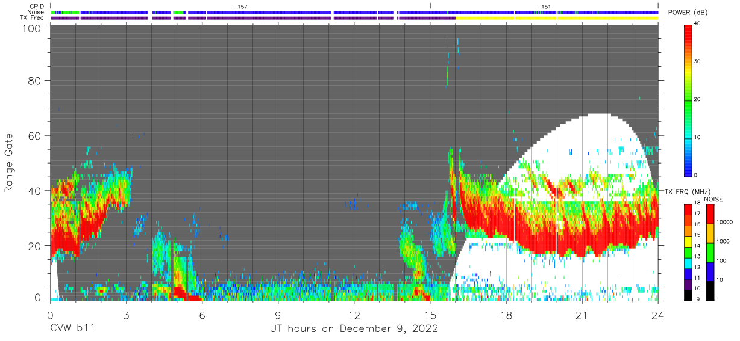Click the '15' hour tick on time axis
Screen dimensions: 740x341
click(x=430, y=315)
